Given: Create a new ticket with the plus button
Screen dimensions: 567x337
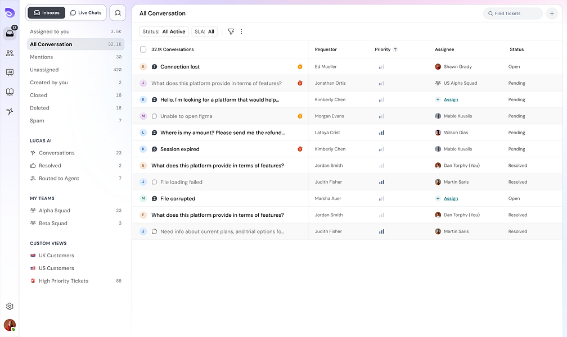Looking at the screenshot, I should pos(552,13).
